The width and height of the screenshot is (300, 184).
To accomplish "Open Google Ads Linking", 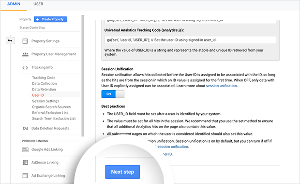I will [47, 149].
